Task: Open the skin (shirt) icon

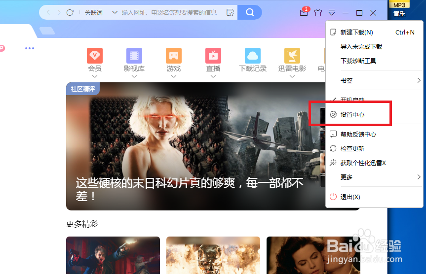Action: pyautogui.click(x=318, y=13)
